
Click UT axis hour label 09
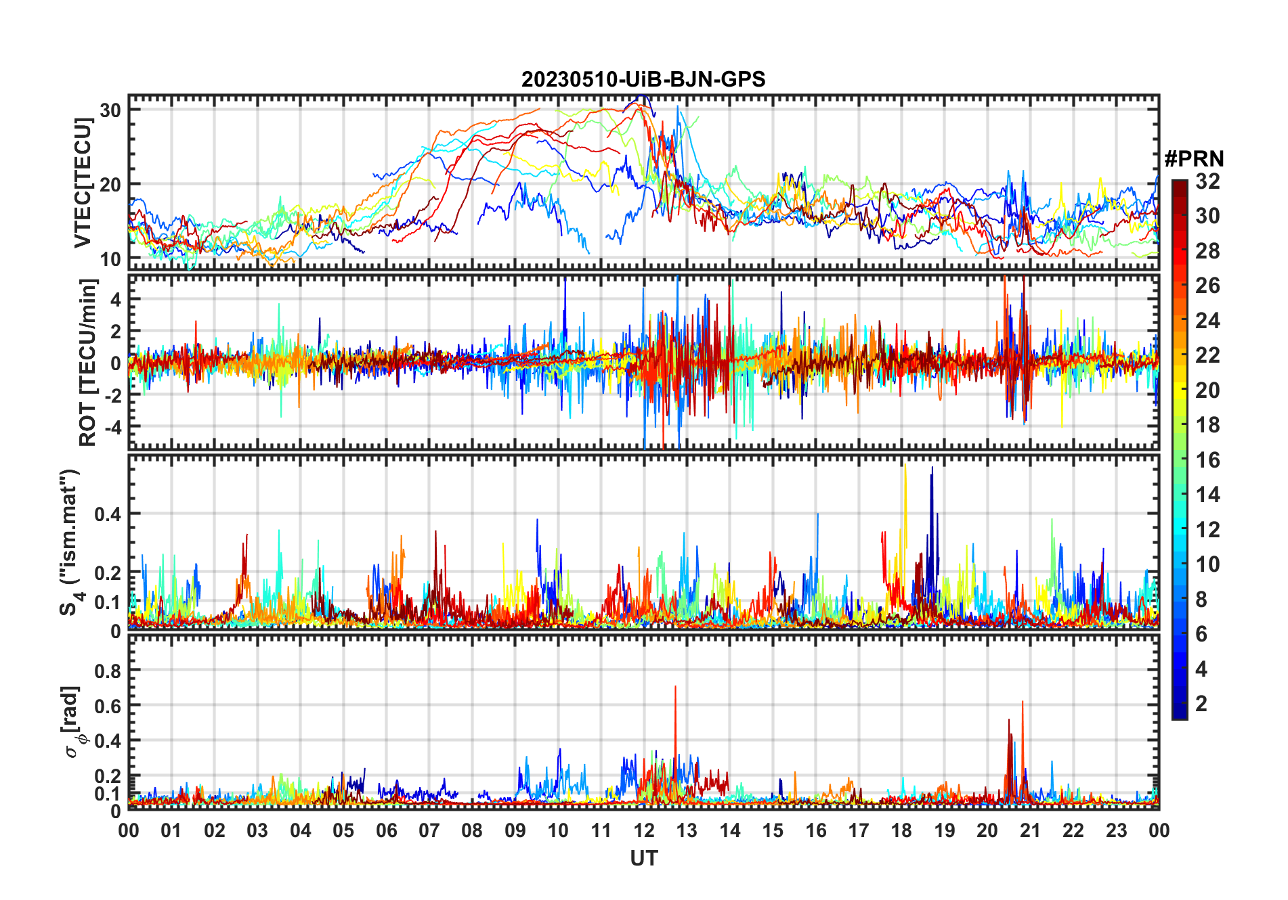point(515,831)
